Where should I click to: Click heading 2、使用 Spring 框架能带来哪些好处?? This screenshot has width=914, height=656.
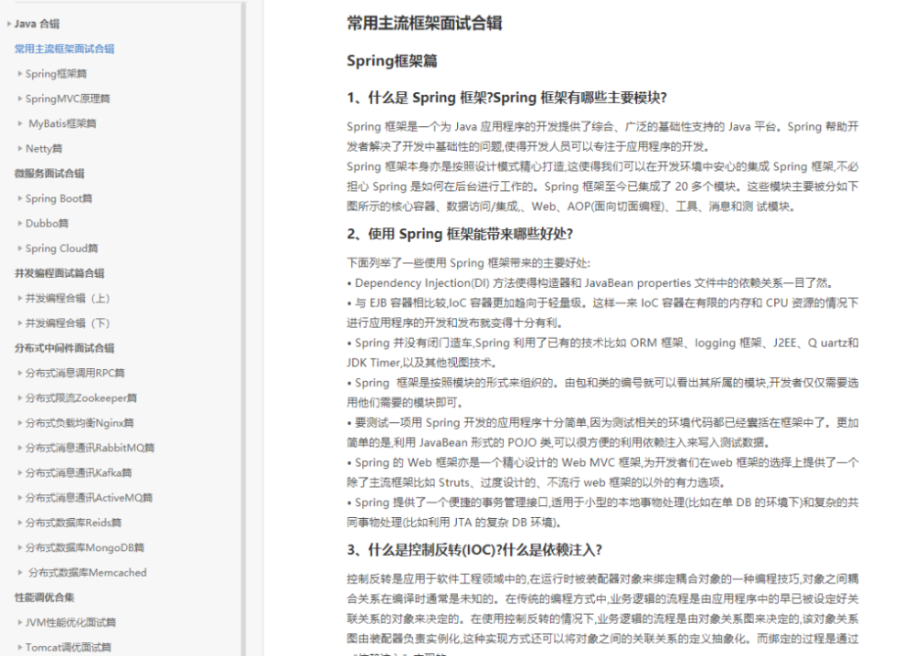(x=460, y=234)
